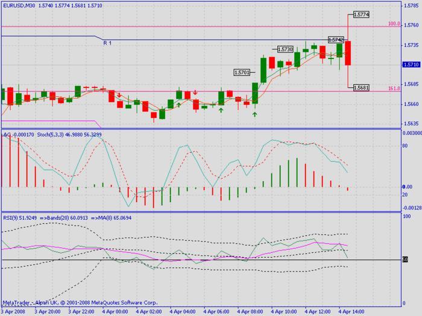Image resolution: width=422 pixels, height=316 pixels.
Task: Click the green up arrow near 4 Apr 06:00
Action: [x=221, y=110]
